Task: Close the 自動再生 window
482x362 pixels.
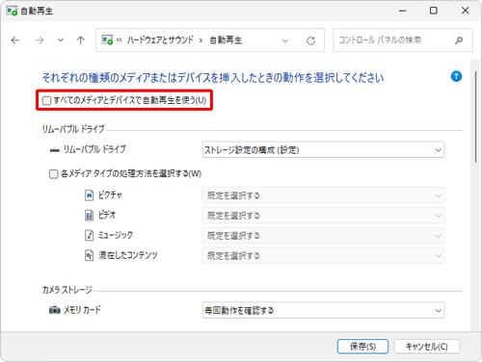Action: pyautogui.click(x=465, y=11)
